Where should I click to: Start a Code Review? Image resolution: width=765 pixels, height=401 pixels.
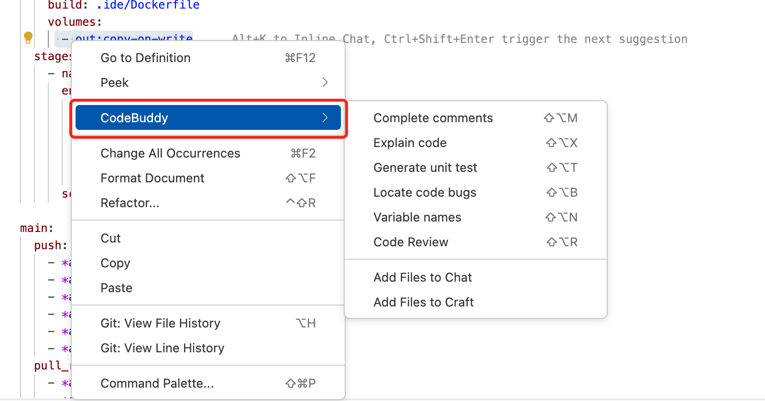click(x=476, y=242)
